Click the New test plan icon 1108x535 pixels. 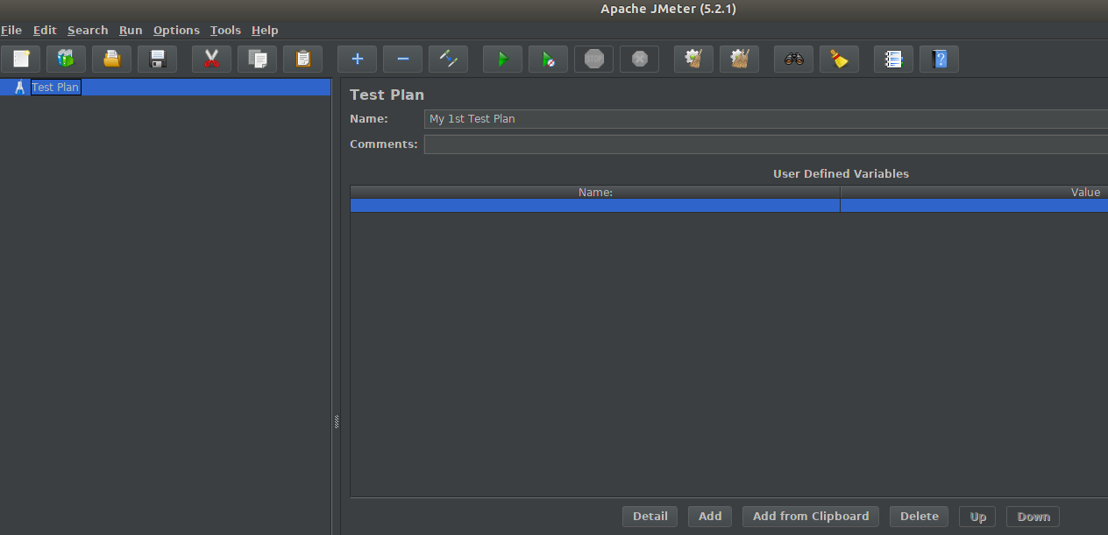pyautogui.click(x=21, y=60)
